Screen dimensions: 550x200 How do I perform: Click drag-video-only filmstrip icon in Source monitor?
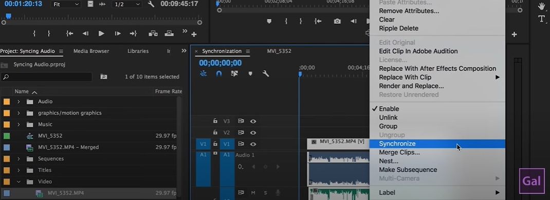point(91,4)
